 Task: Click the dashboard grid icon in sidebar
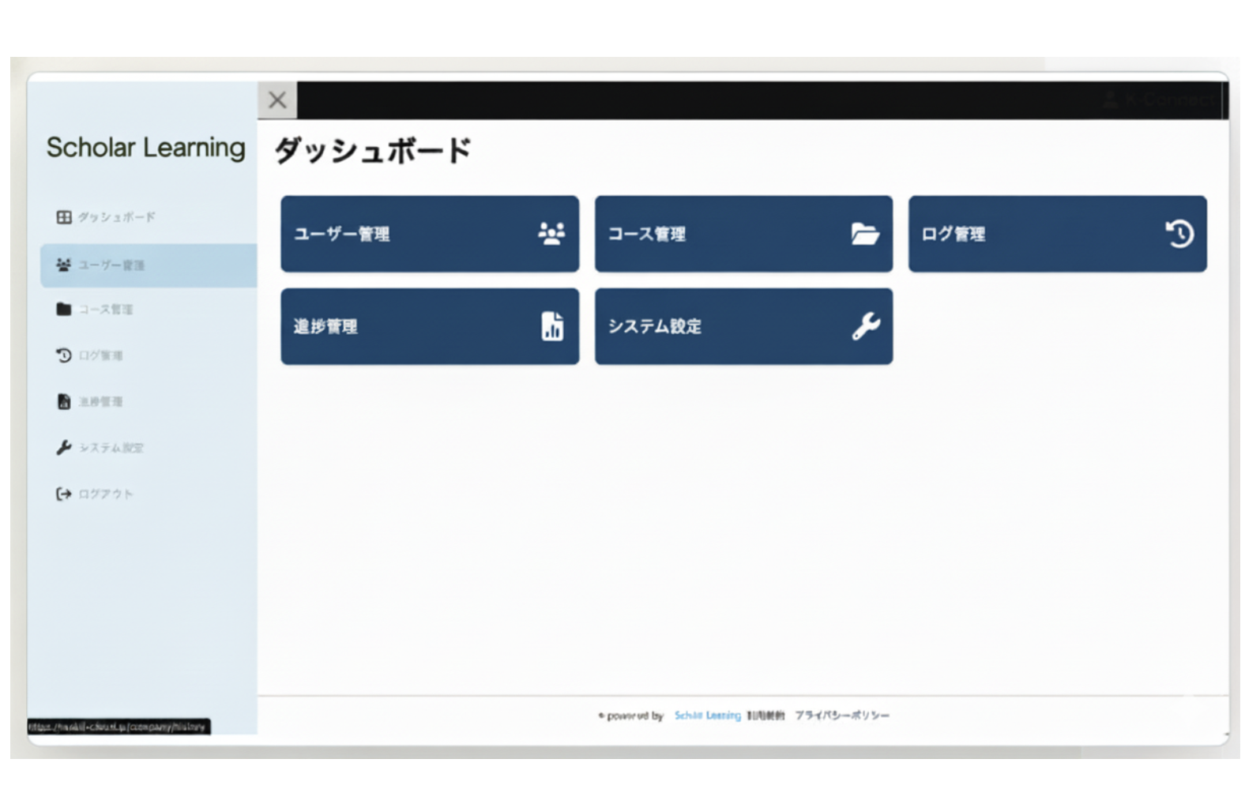(64, 217)
